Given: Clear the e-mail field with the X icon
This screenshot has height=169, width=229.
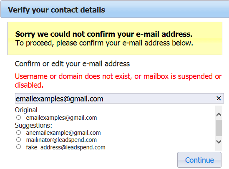Looking at the screenshot, I should coord(219,98).
